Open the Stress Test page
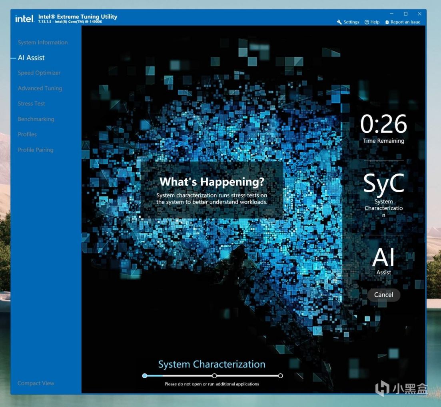The width and height of the screenshot is (441, 407). pyautogui.click(x=31, y=104)
